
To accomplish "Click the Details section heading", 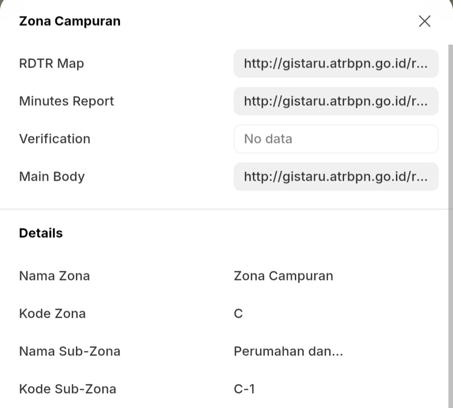I will point(41,233).
